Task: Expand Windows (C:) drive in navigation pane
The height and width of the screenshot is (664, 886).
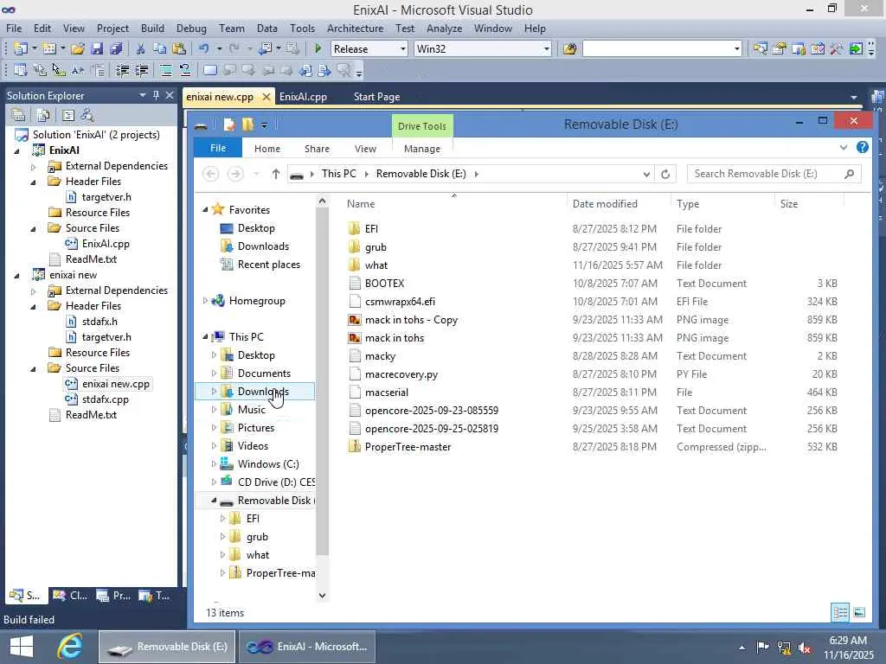Action: click(x=214, y=464)
